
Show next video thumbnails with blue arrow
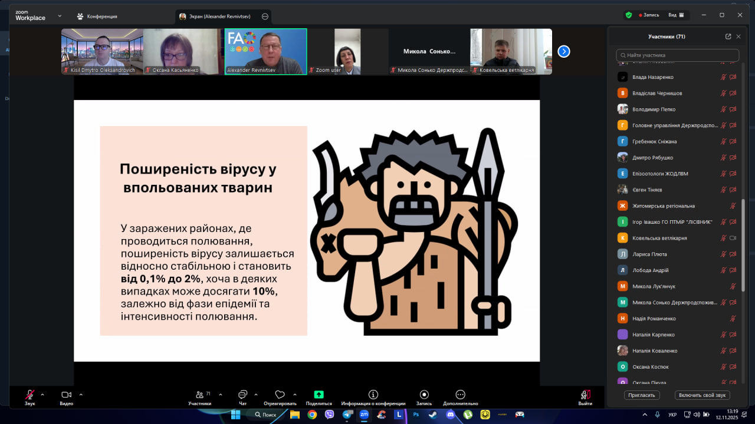[x=564, y=51]
